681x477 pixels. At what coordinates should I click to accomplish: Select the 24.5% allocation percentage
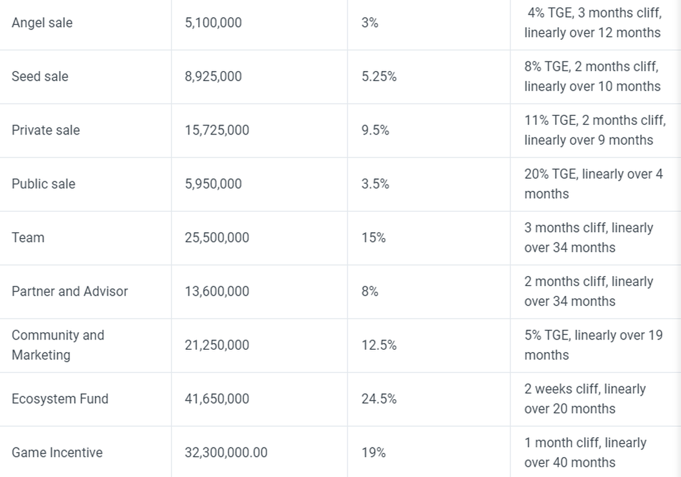point(379,399)
